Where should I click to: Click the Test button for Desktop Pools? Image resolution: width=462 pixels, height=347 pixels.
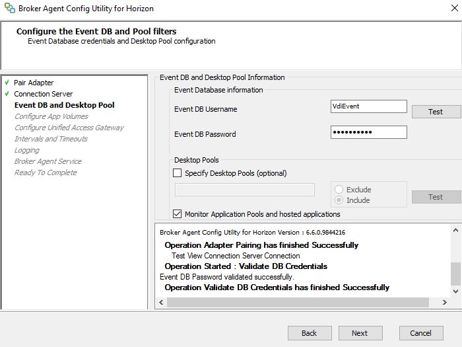point(436,197)
